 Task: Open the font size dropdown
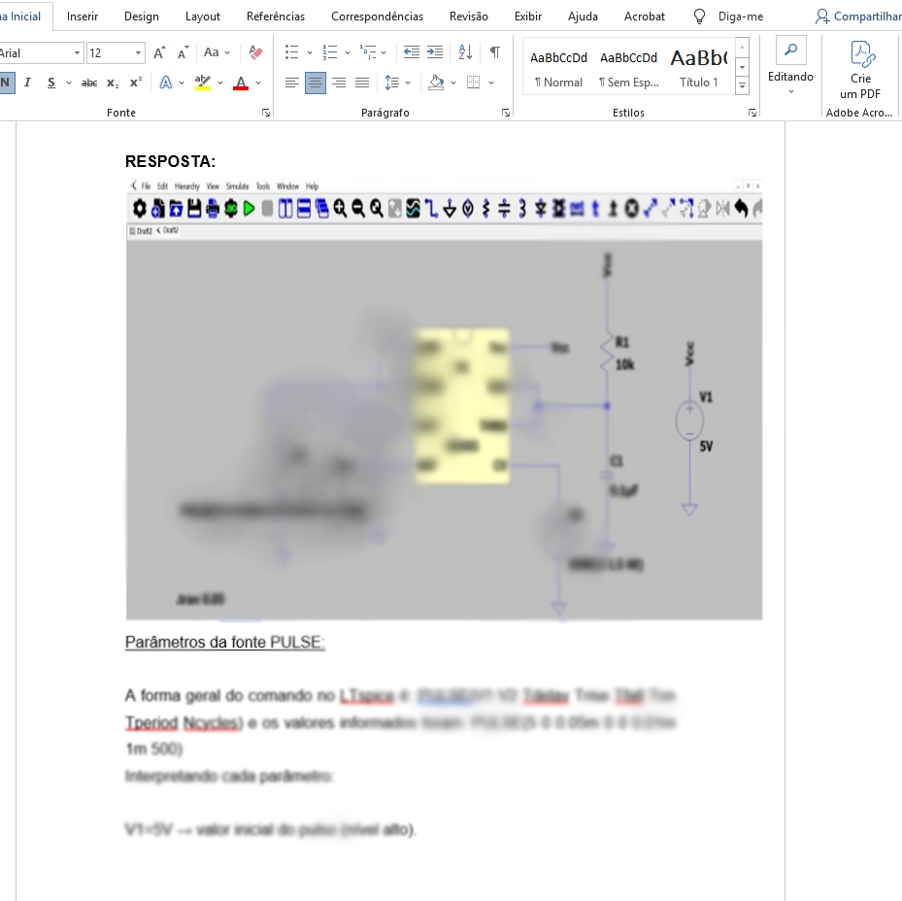138,53
